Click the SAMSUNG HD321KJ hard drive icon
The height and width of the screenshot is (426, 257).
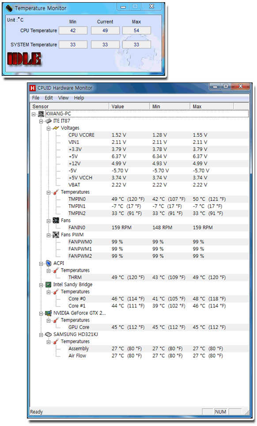tap(49, 334)
